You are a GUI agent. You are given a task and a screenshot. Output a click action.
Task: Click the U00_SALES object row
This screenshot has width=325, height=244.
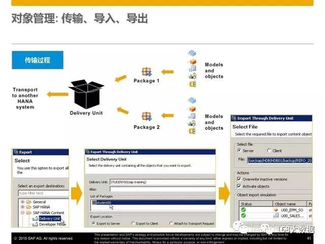pyautogui.click(x=276, y=216)
